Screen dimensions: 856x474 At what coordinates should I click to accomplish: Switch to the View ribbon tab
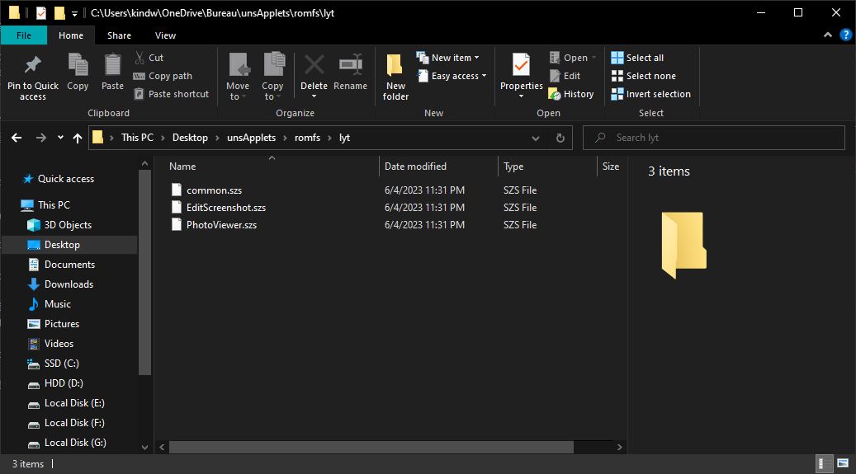tap(165, 35)
